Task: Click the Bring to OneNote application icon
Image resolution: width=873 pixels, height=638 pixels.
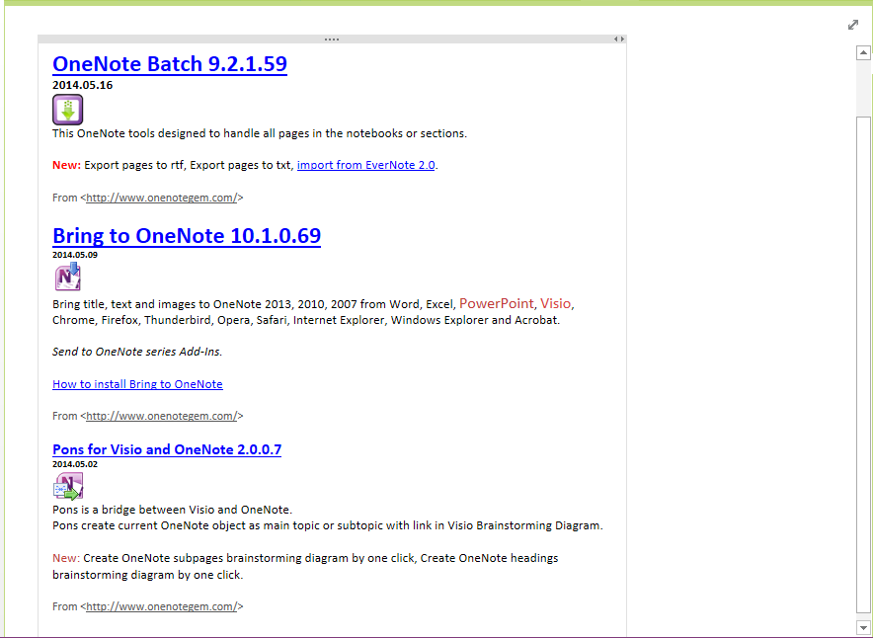Action: (x=68, y=277)
